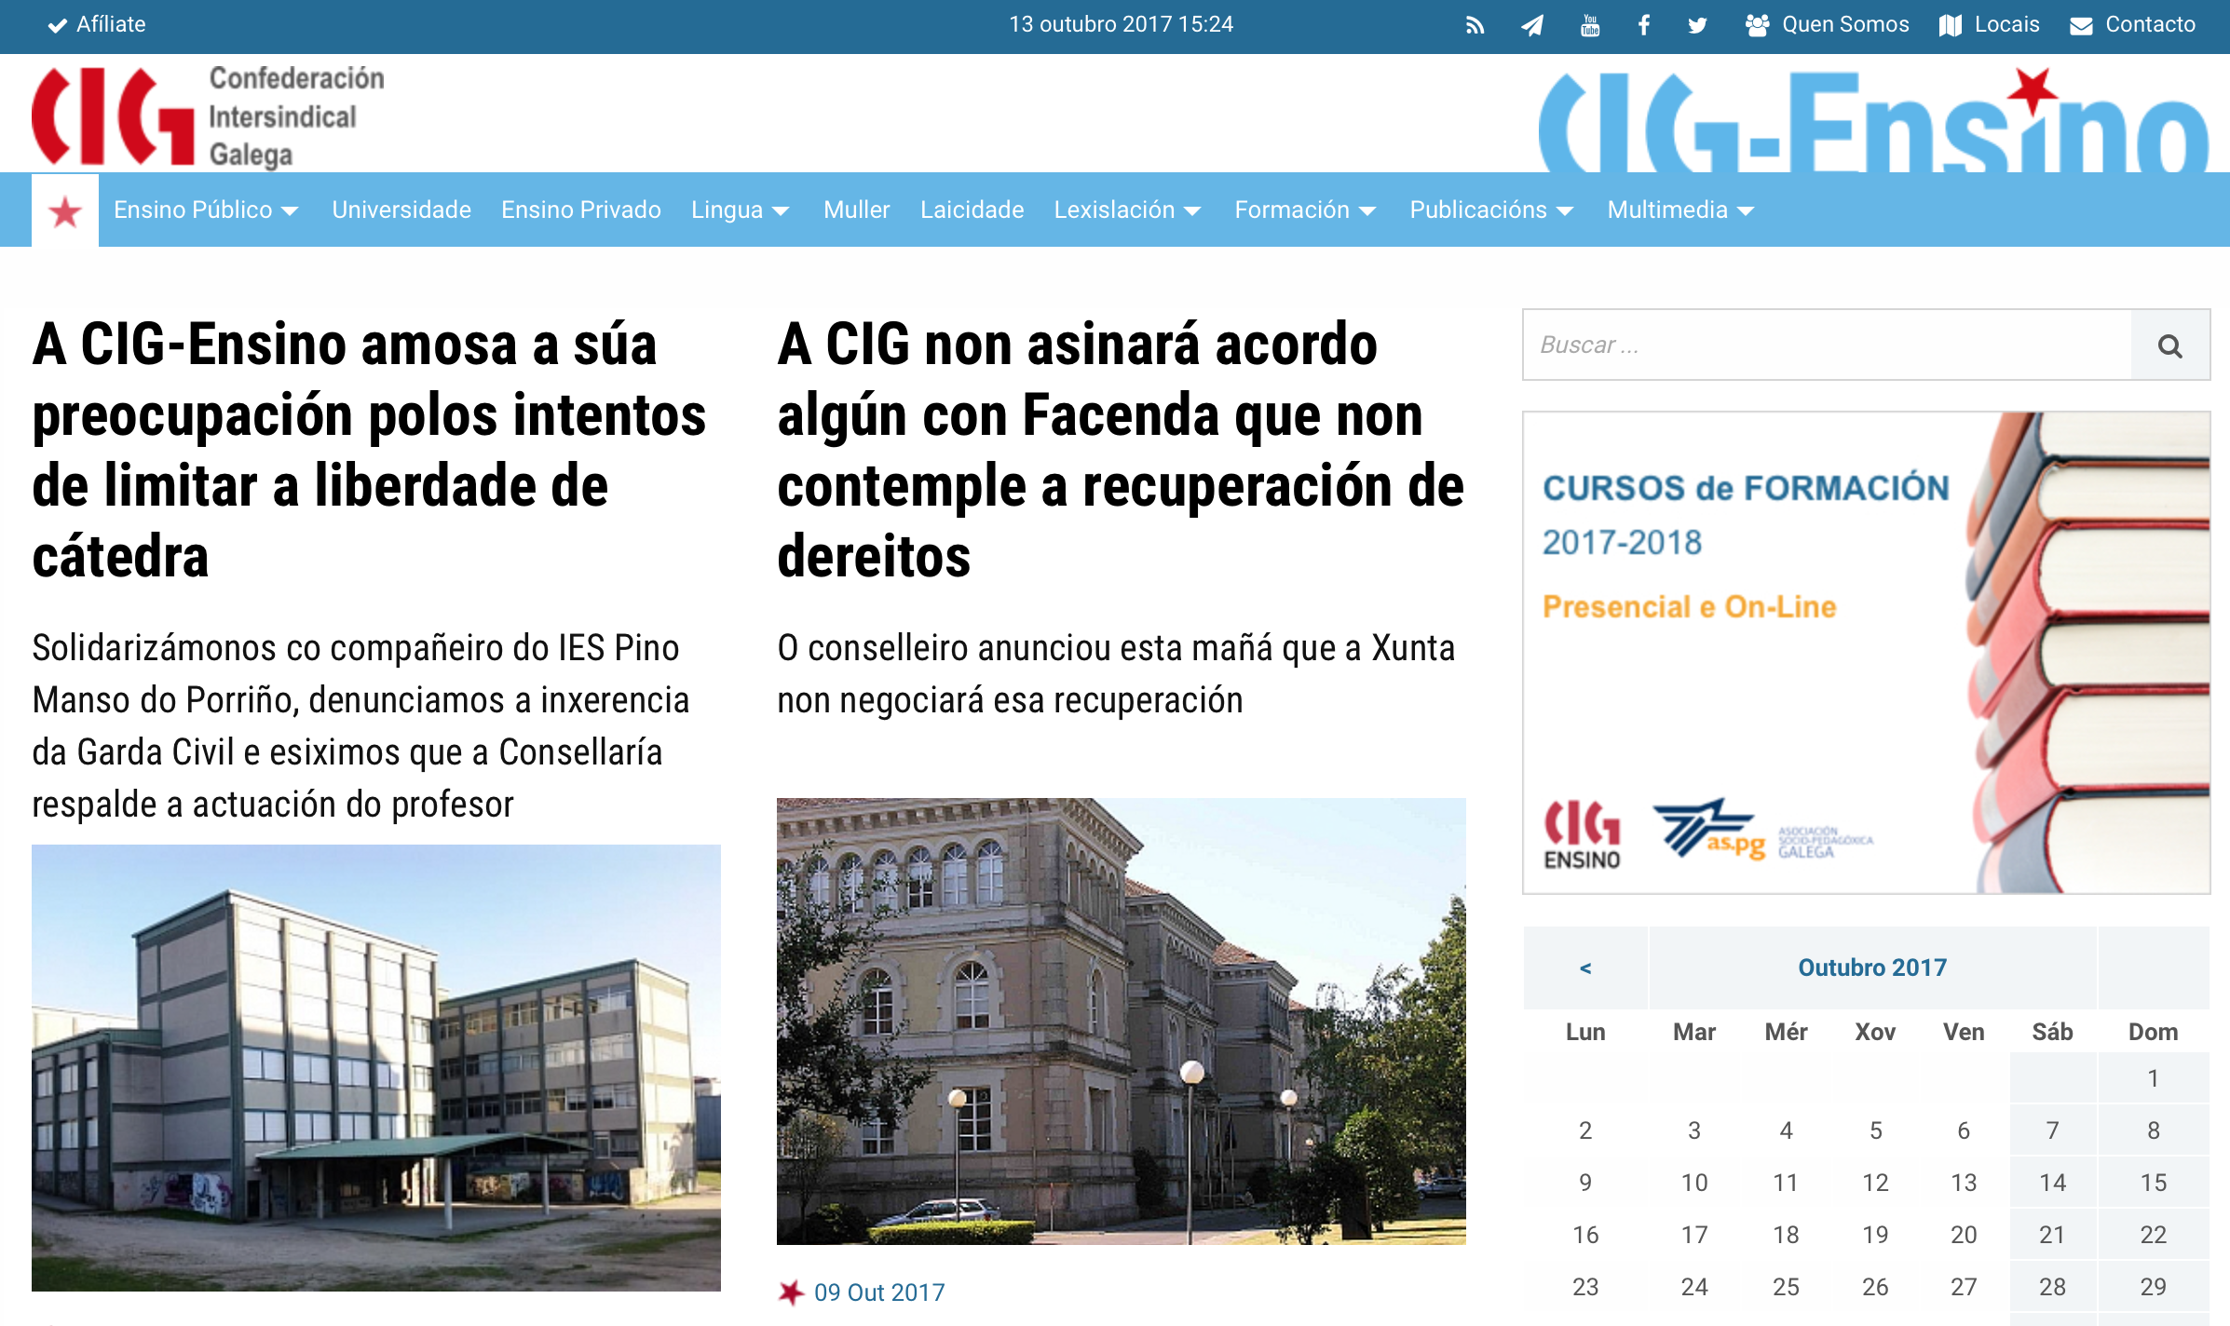2230x1326 pixels.
Task: Focus the Buscar search field
Action: pos(1827,345)
